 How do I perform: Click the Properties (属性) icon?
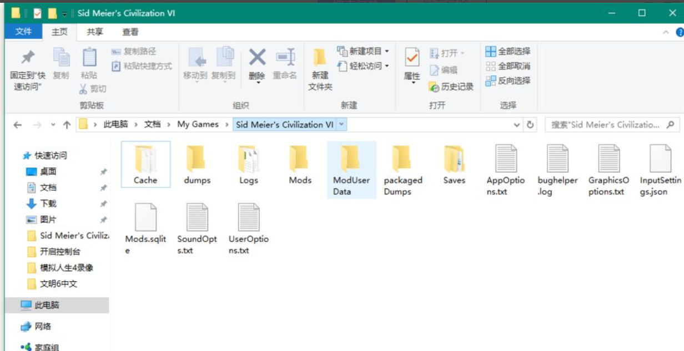point(412,58)
